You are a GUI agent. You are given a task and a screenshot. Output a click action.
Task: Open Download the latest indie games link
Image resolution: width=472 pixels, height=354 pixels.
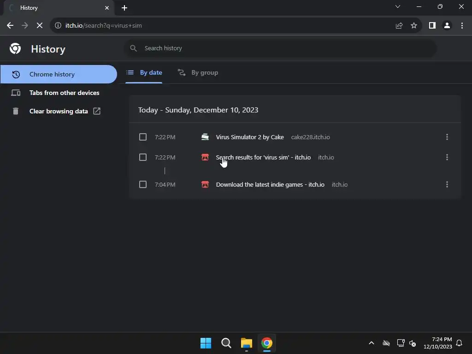pyautogui.click(x=270, y=184)
